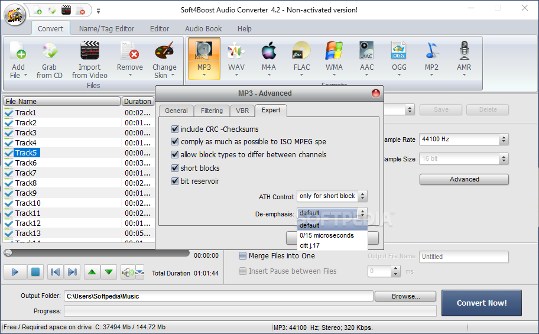Skip to next track button
Screen dimensions: 539x334
72,272
